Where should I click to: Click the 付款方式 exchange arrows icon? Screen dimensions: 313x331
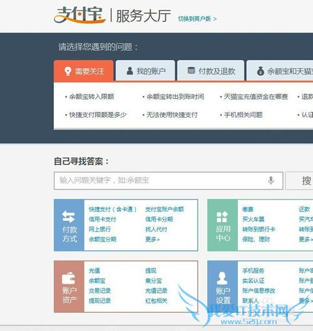[69, 216]
